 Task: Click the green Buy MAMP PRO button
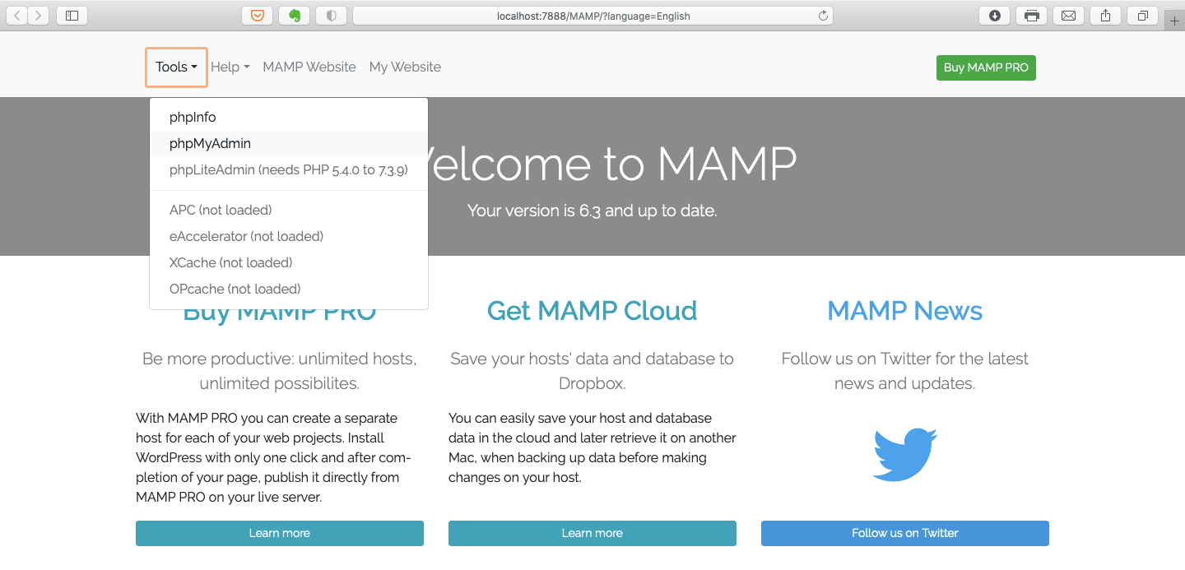coord(985,67)
